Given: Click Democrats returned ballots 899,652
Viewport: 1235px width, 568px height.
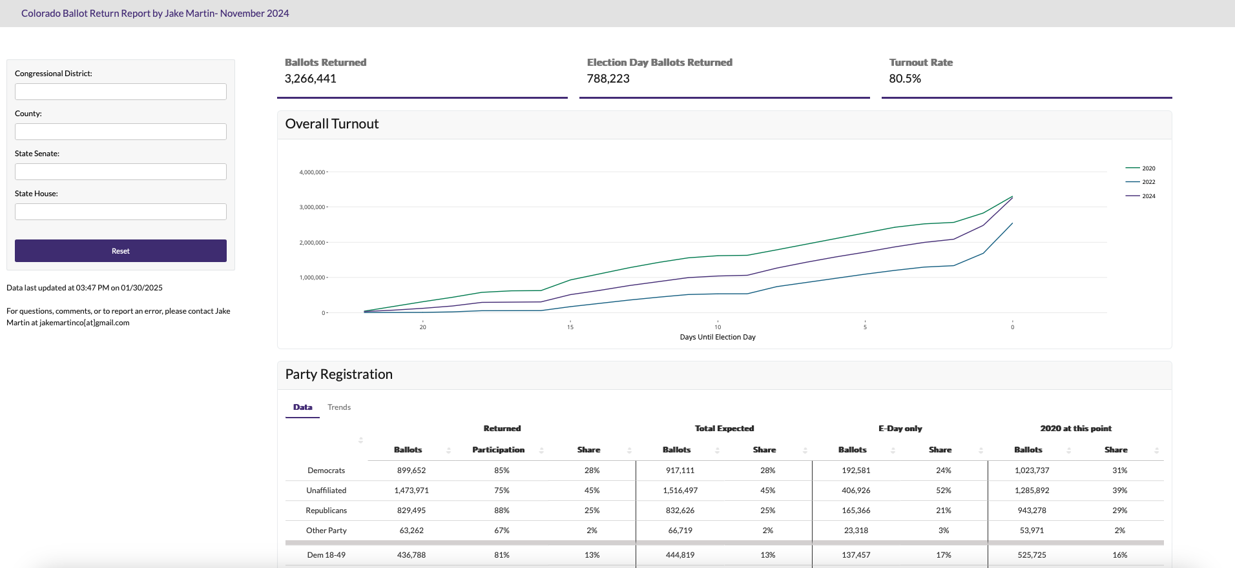Looking at the screenshot, I should click(411, 471).
